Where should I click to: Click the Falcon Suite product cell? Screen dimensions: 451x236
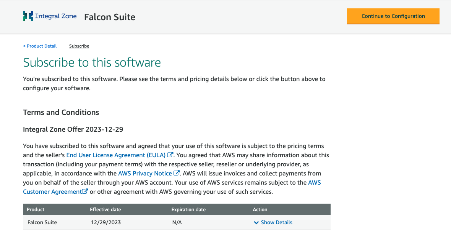(42, 223)
